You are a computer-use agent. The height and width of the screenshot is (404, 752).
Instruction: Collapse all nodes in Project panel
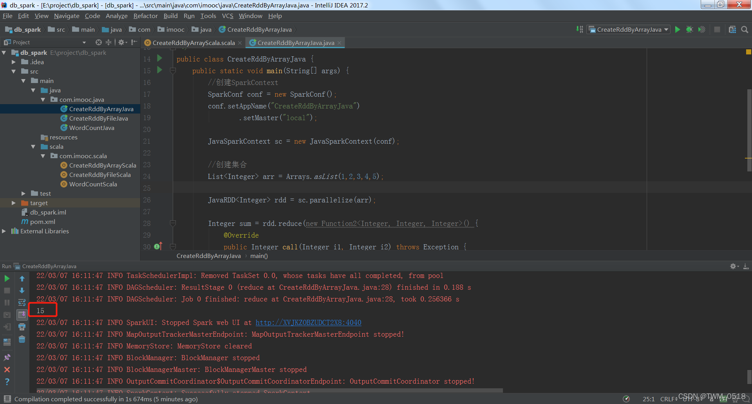[108, 42]
